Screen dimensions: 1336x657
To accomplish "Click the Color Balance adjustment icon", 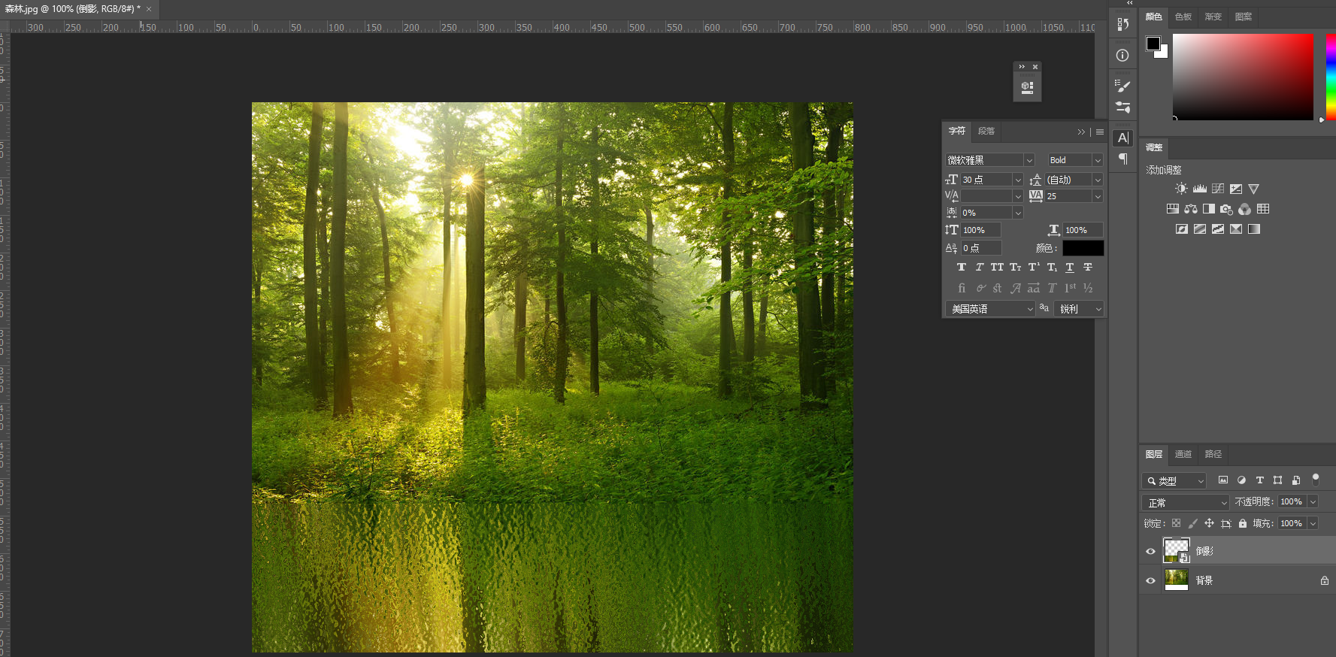I will 1191,209.
